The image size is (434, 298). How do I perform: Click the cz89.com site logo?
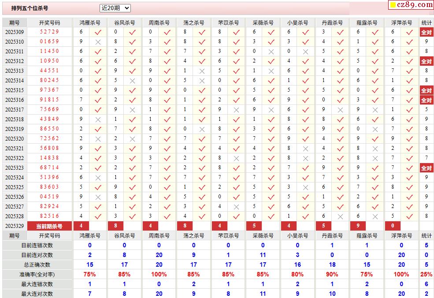coord(411,5)
